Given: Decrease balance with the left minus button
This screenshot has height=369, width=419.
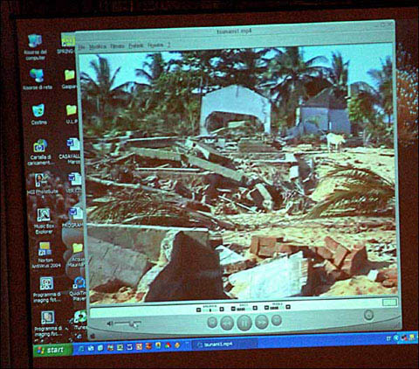Looking at the screenshot, I should tap(198, 310).
